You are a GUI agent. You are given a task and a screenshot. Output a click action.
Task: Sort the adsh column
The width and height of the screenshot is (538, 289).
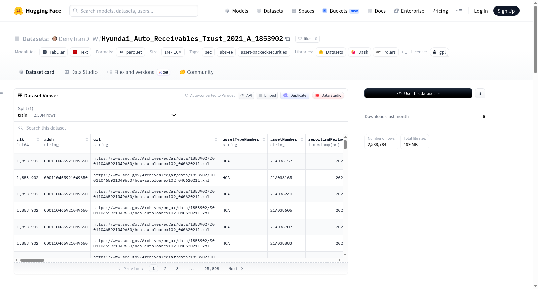click(87, 139)
